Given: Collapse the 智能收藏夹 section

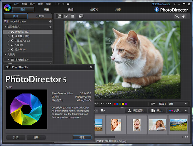Looking at the screenshot, I should point(5,27).
